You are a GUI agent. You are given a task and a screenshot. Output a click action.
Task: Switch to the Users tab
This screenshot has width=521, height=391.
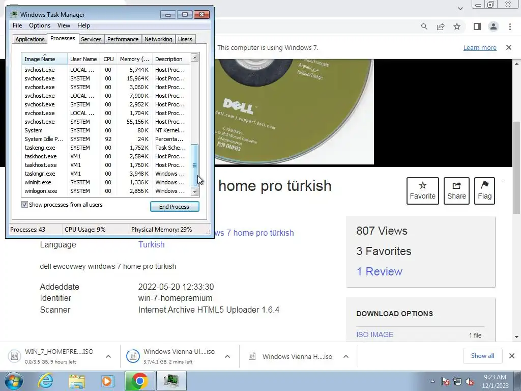[185, 39]
